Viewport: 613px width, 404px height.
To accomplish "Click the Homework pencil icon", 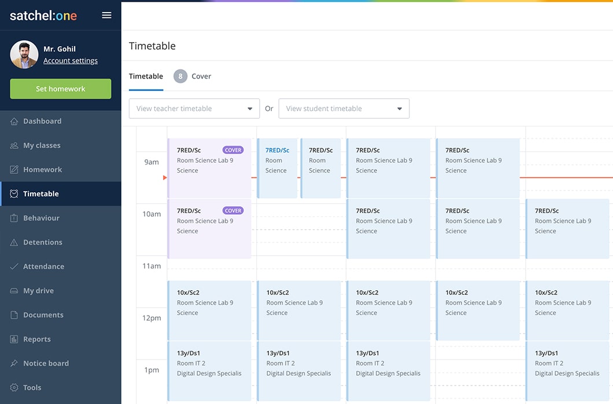I will point(14,170).
